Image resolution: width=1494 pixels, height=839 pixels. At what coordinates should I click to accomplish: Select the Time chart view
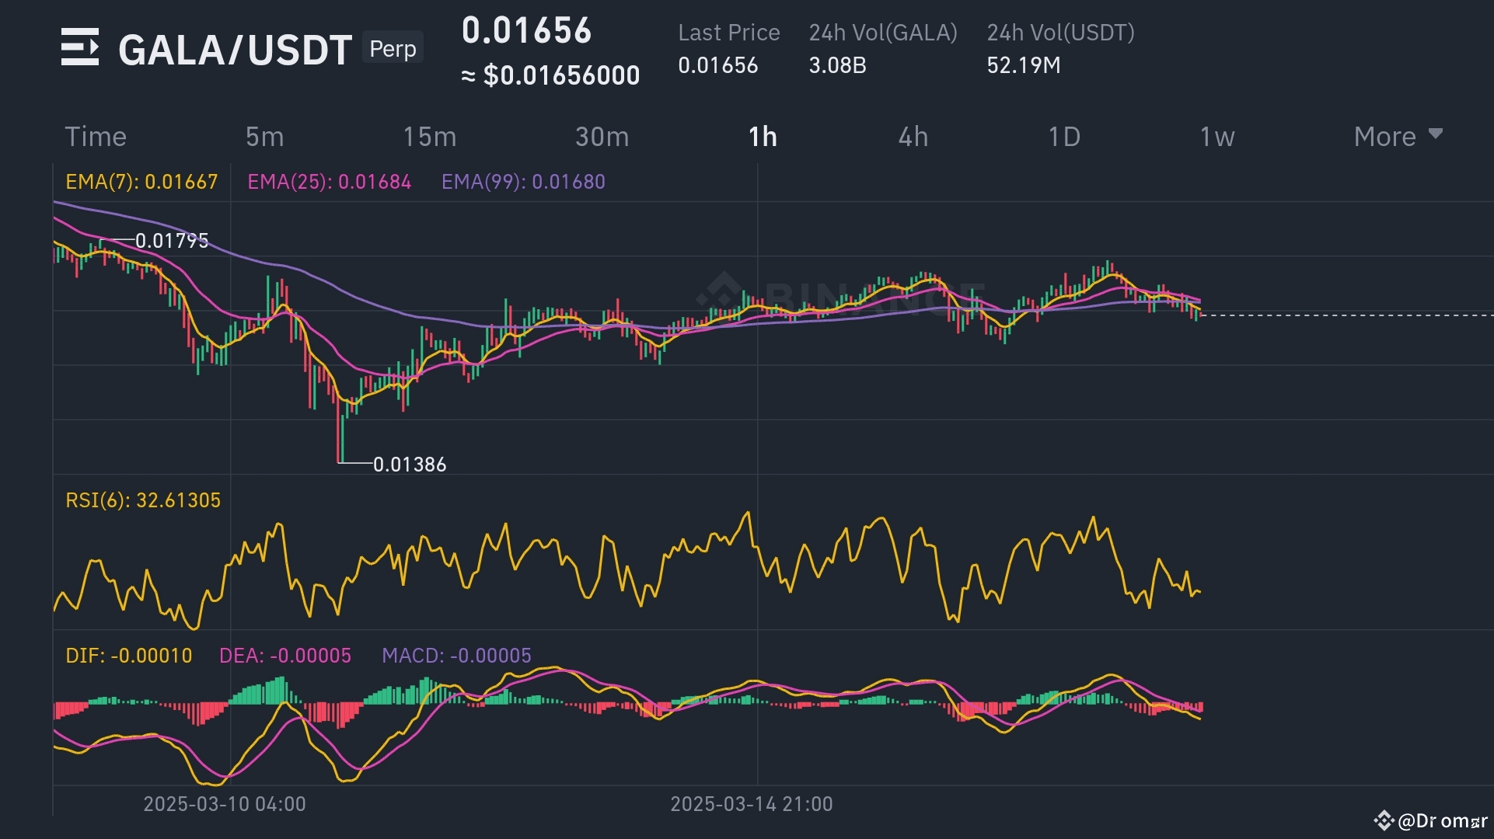pyautogui.click(x=96, y=137)
